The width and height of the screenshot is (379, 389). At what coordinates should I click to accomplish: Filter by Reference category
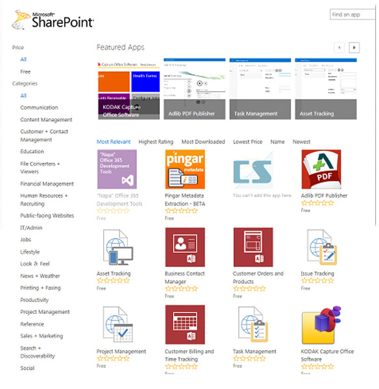coord(32,324)
